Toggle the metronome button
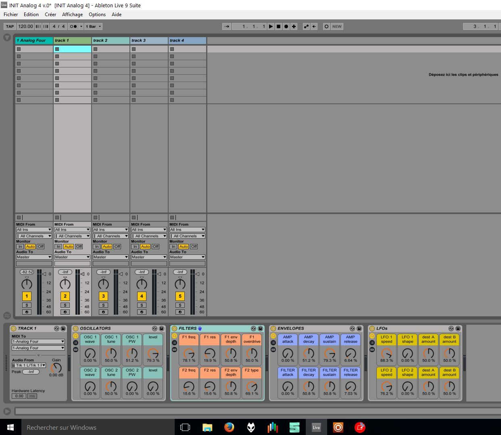This screenshot has width=501, height=435. [x=73, y=27]
